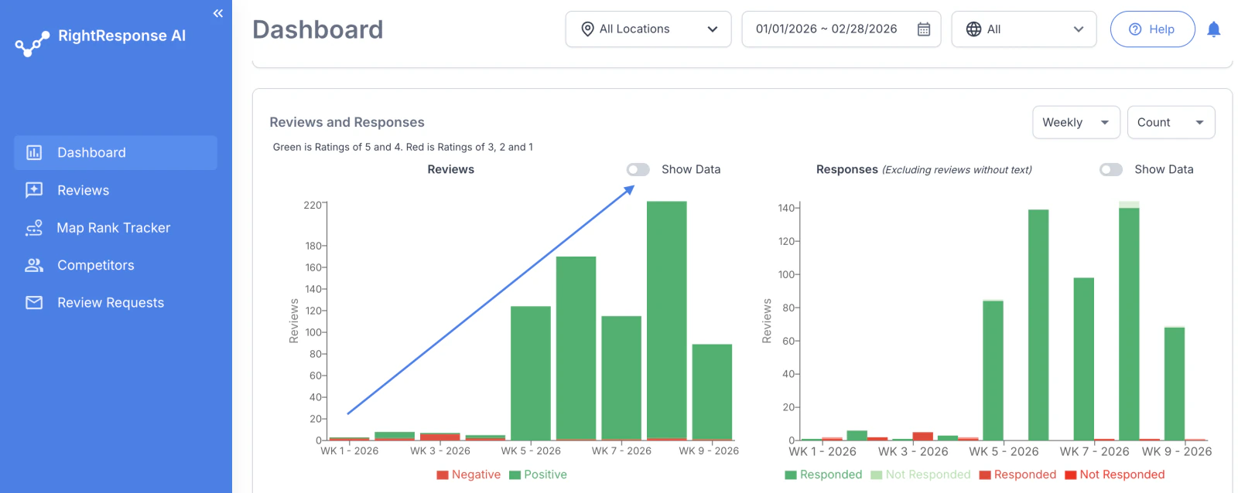This screenshot has width=1238, height=493.
Task: Click red Responded legend entry
Action: coord(1017,474)
